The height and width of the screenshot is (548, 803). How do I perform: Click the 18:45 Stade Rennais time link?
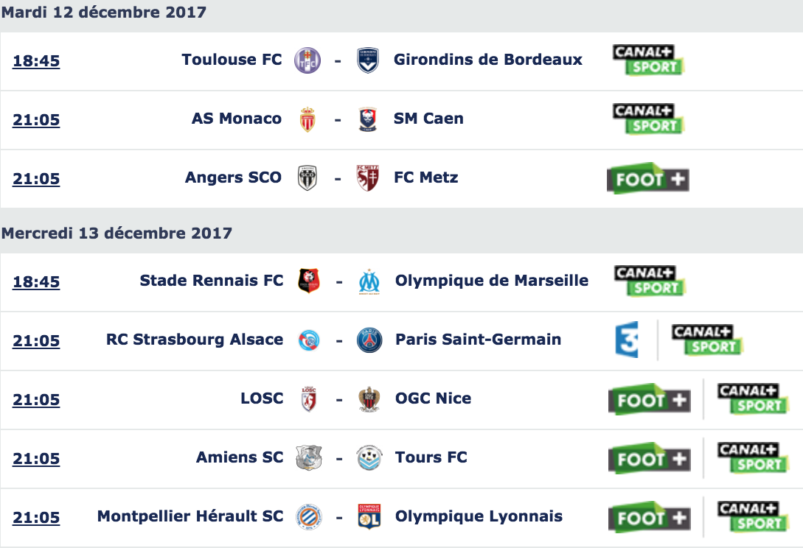pyautogui.click(x=36, y=282)
